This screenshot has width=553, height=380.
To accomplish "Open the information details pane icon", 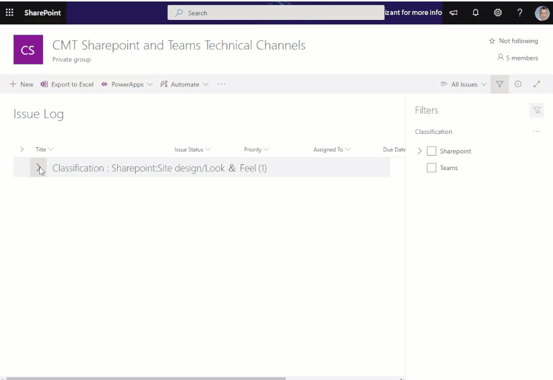I will click(x=518, y=84).
